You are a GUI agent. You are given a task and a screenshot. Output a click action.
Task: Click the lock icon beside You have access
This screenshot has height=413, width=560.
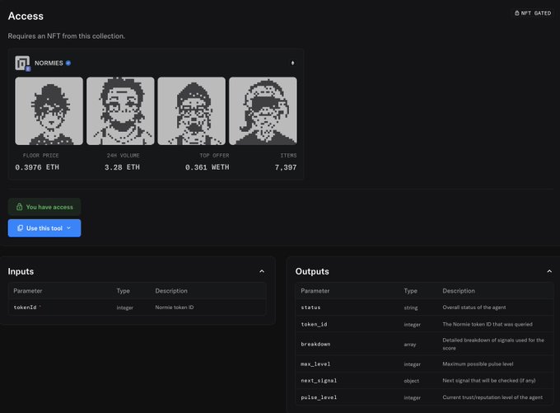[19, 207]
